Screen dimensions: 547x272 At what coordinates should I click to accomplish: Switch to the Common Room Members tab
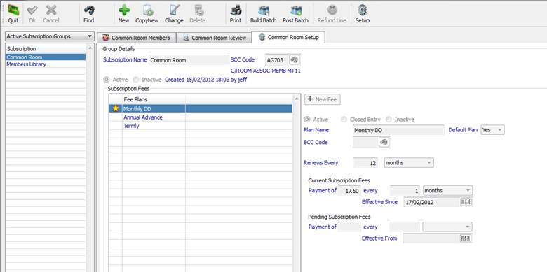point(137,38)
